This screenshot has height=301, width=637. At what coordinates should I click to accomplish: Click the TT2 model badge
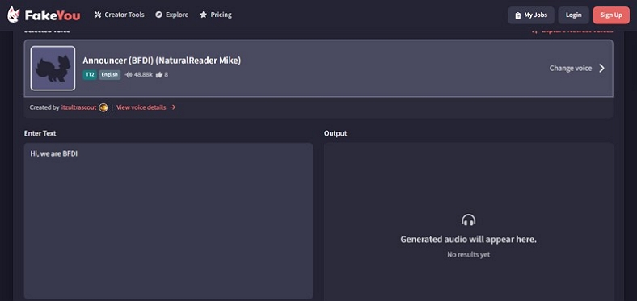click(x=90, y=74)
